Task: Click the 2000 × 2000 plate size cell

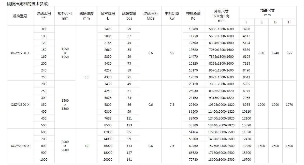Action: 65,146
